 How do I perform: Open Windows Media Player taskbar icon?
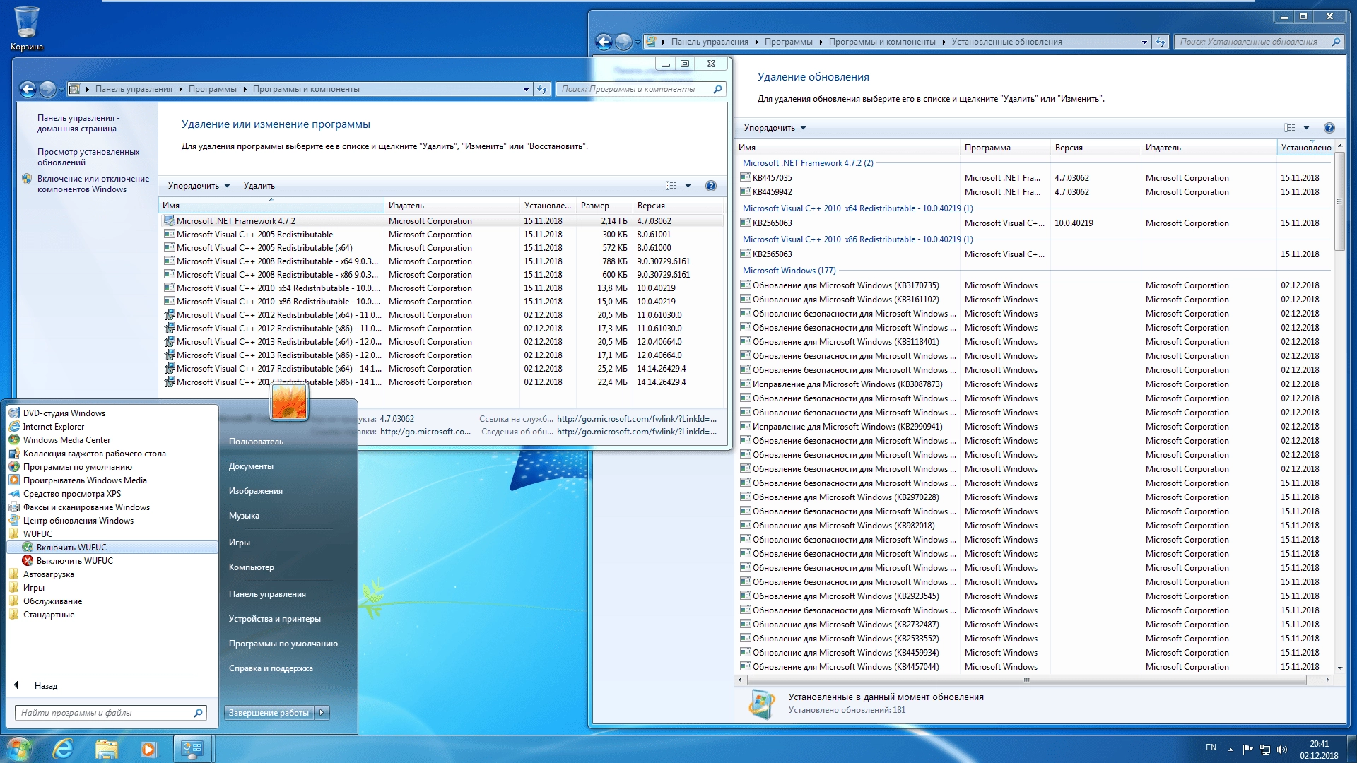tap(148, 749)
